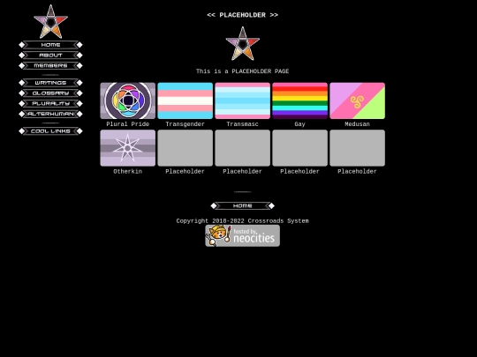Click the last gray placeholder tile
Viewport: 477px width, 357px height.
pos(357,148)
